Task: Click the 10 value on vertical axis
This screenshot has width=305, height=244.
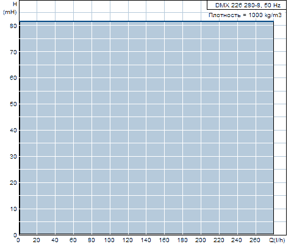Action: pos(13,209)
